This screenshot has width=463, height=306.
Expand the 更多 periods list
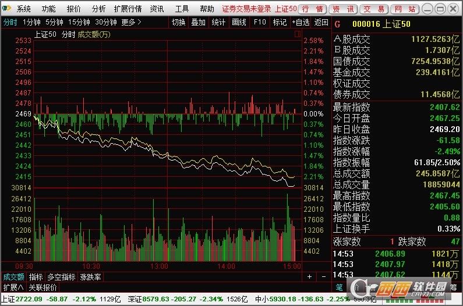tap(132, 22)
